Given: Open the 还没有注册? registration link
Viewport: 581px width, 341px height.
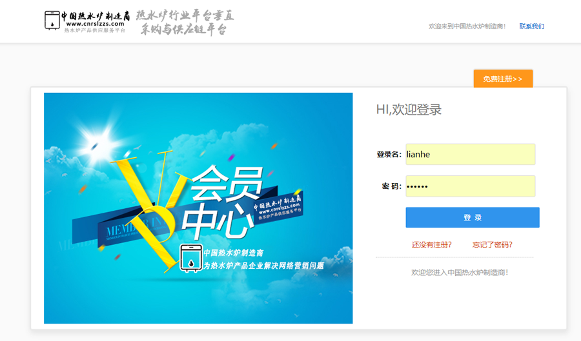Looking at the screenshot, I should [x=431, y=245].
